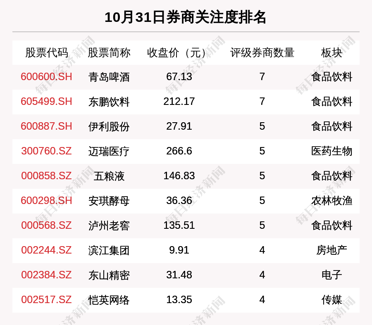Click broker count 7 for 东鹏饮料
This screenshot has width=372, height=325.
coord(262,102)
